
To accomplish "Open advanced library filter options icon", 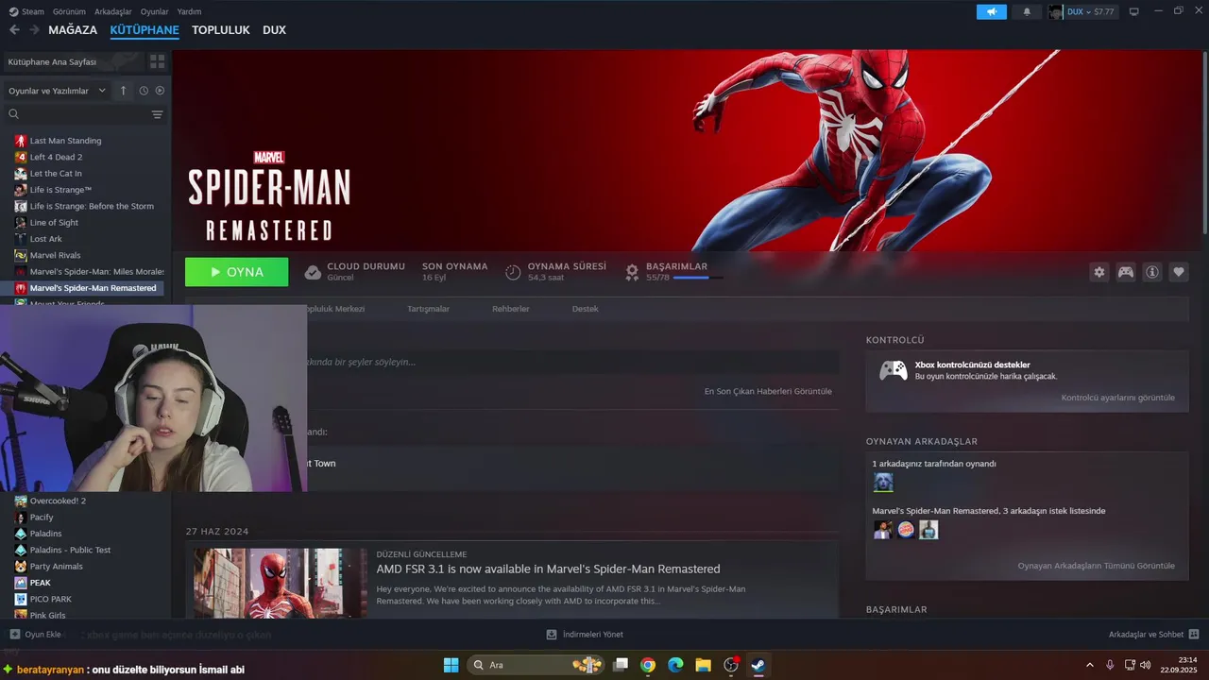I will pyautogui.click(x=157, y=114).
